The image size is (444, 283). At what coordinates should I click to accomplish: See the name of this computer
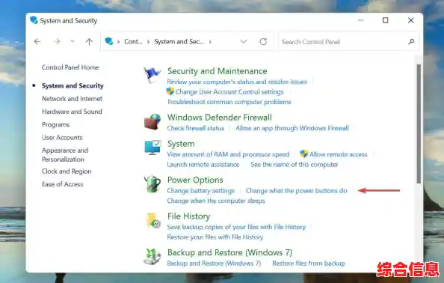click(x=295, y=165)
